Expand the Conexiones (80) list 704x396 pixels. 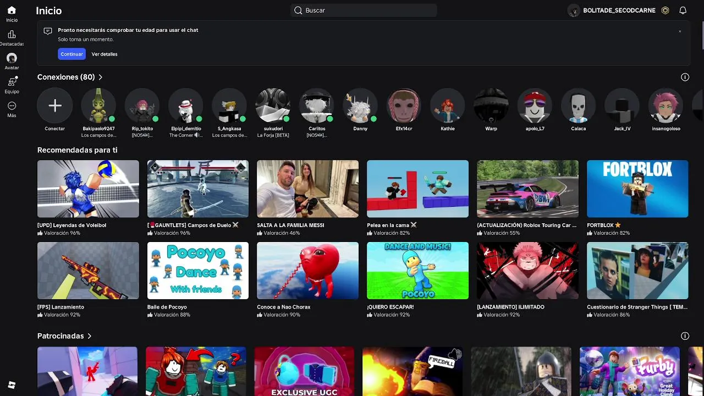tap(70, 77)
